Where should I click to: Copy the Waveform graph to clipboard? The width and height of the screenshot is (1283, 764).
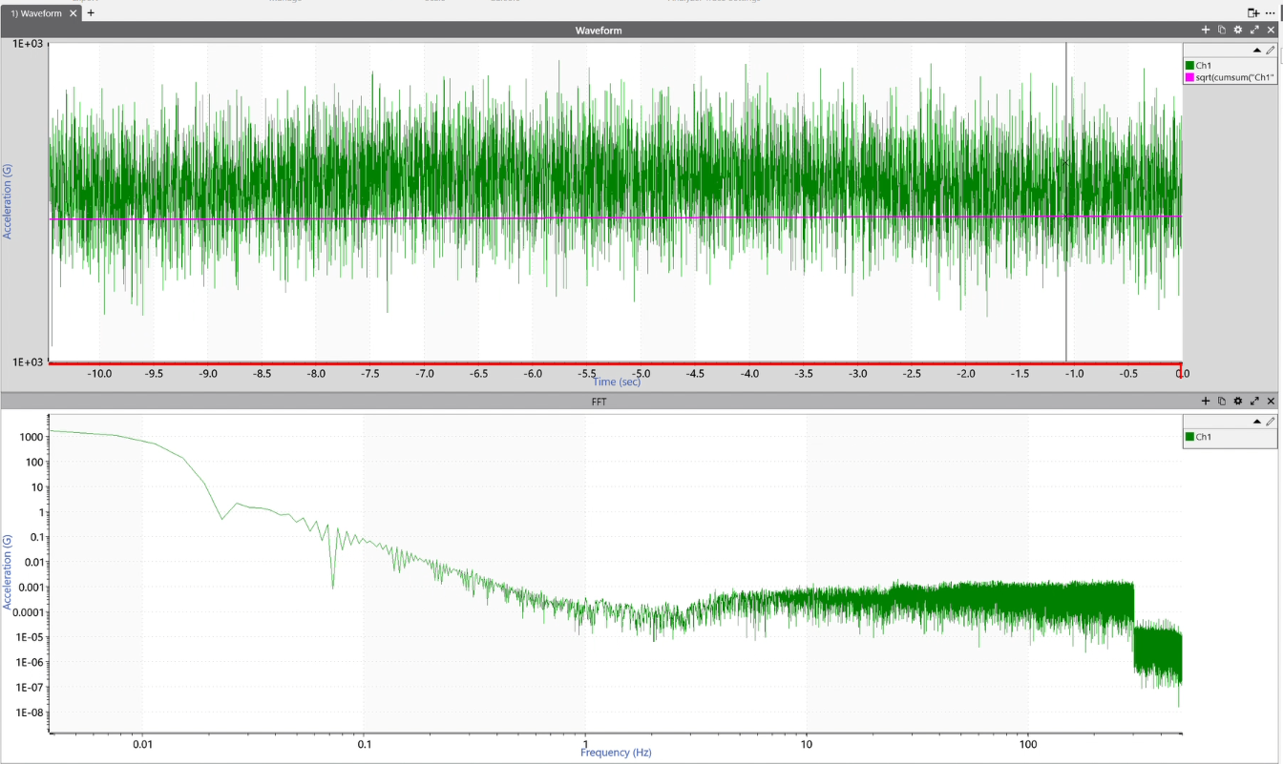coord(1222,30)
